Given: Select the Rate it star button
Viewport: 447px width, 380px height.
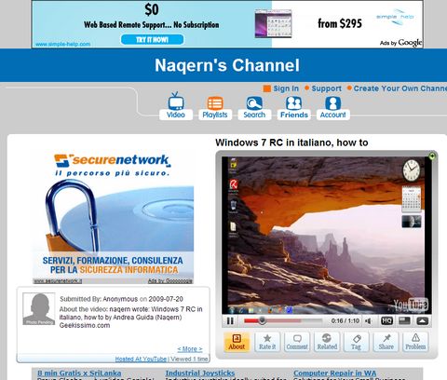Looking at the screenshot, I should coord(267,342).
